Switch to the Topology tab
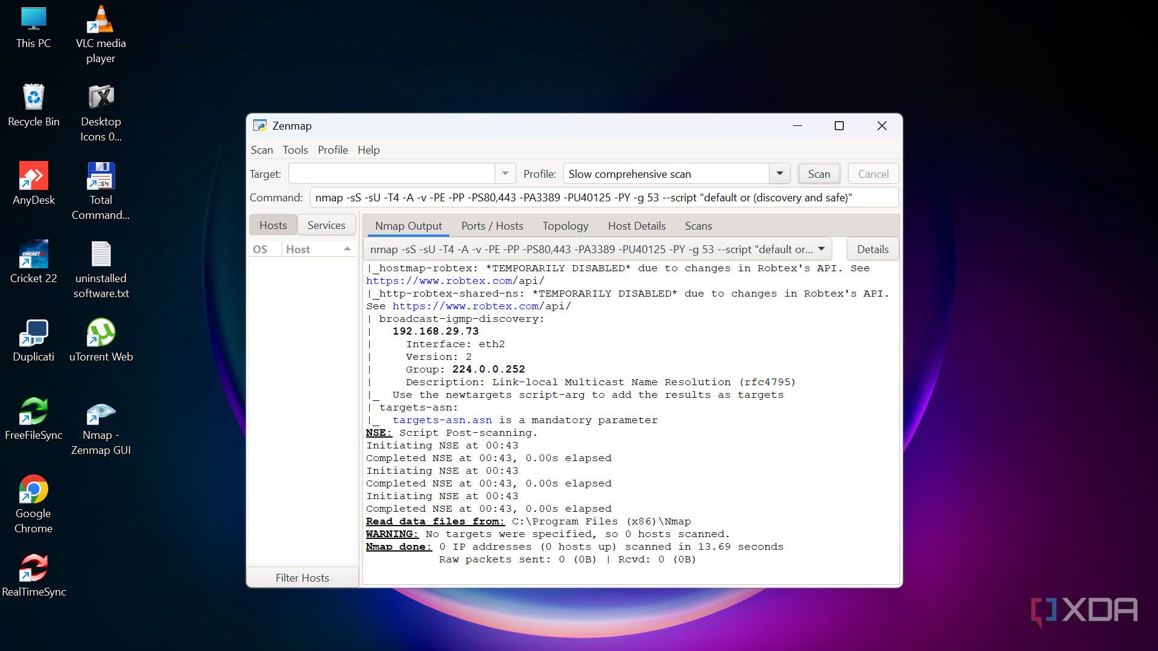Image resolution: width=1158 pixels, height=651 pixels. tap(565, 226)
